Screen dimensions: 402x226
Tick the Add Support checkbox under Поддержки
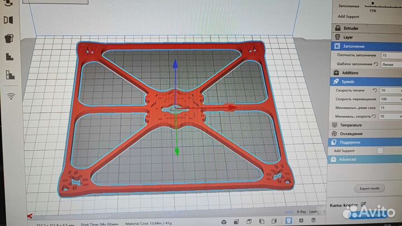click(x=380, y=151)
